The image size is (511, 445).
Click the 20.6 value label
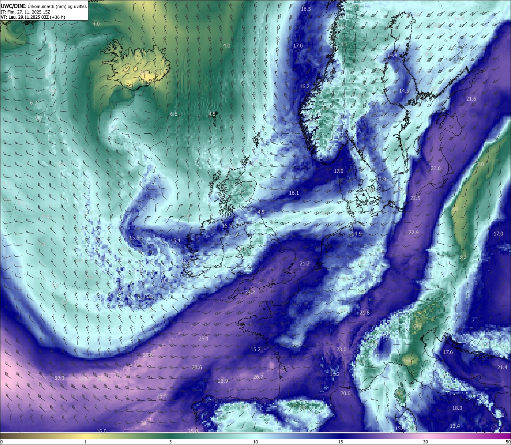click(345, 394)
